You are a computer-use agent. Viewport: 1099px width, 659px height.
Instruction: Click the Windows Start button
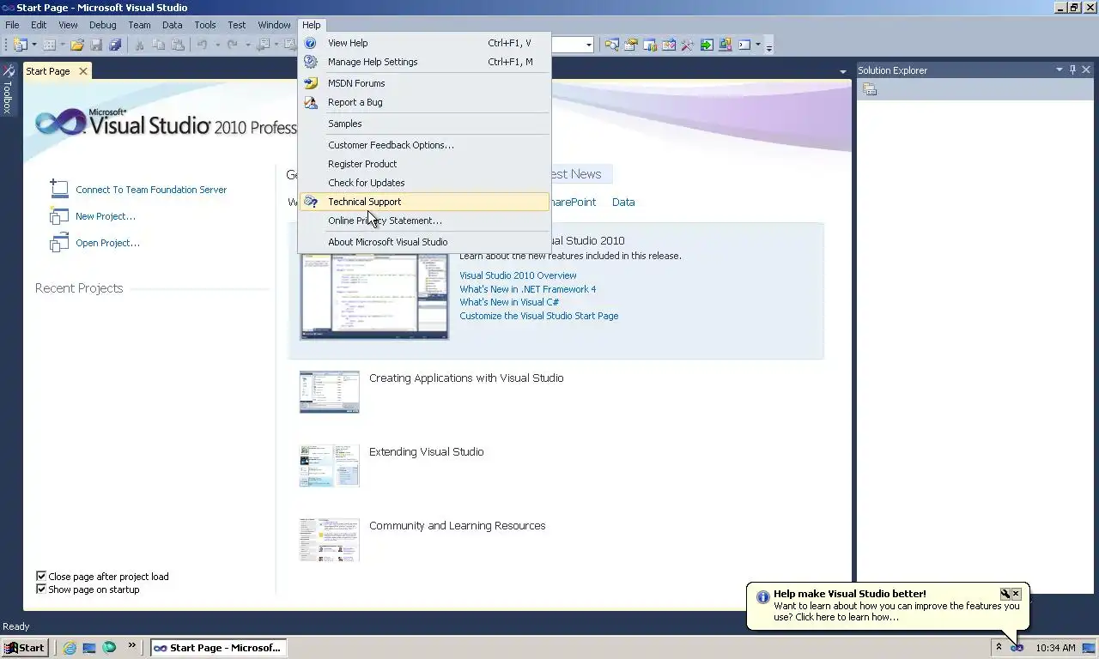pos(24,648)
